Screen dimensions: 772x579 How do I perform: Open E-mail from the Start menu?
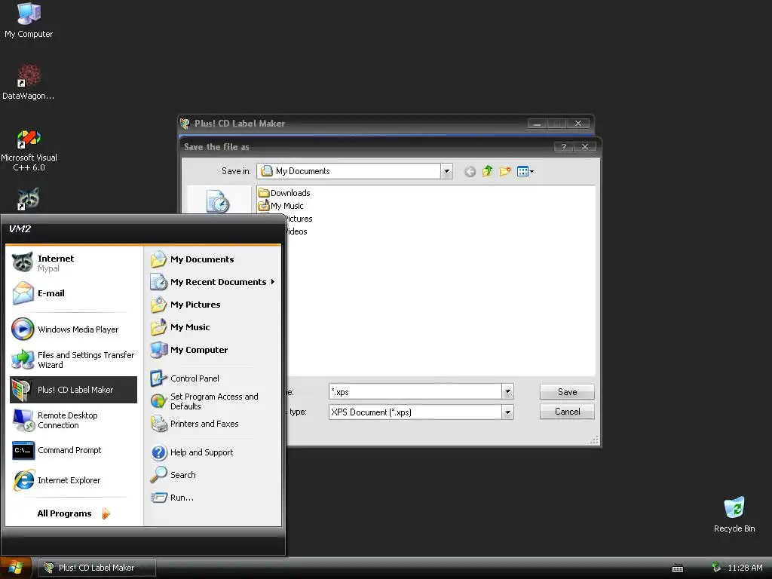coord(73,293)
